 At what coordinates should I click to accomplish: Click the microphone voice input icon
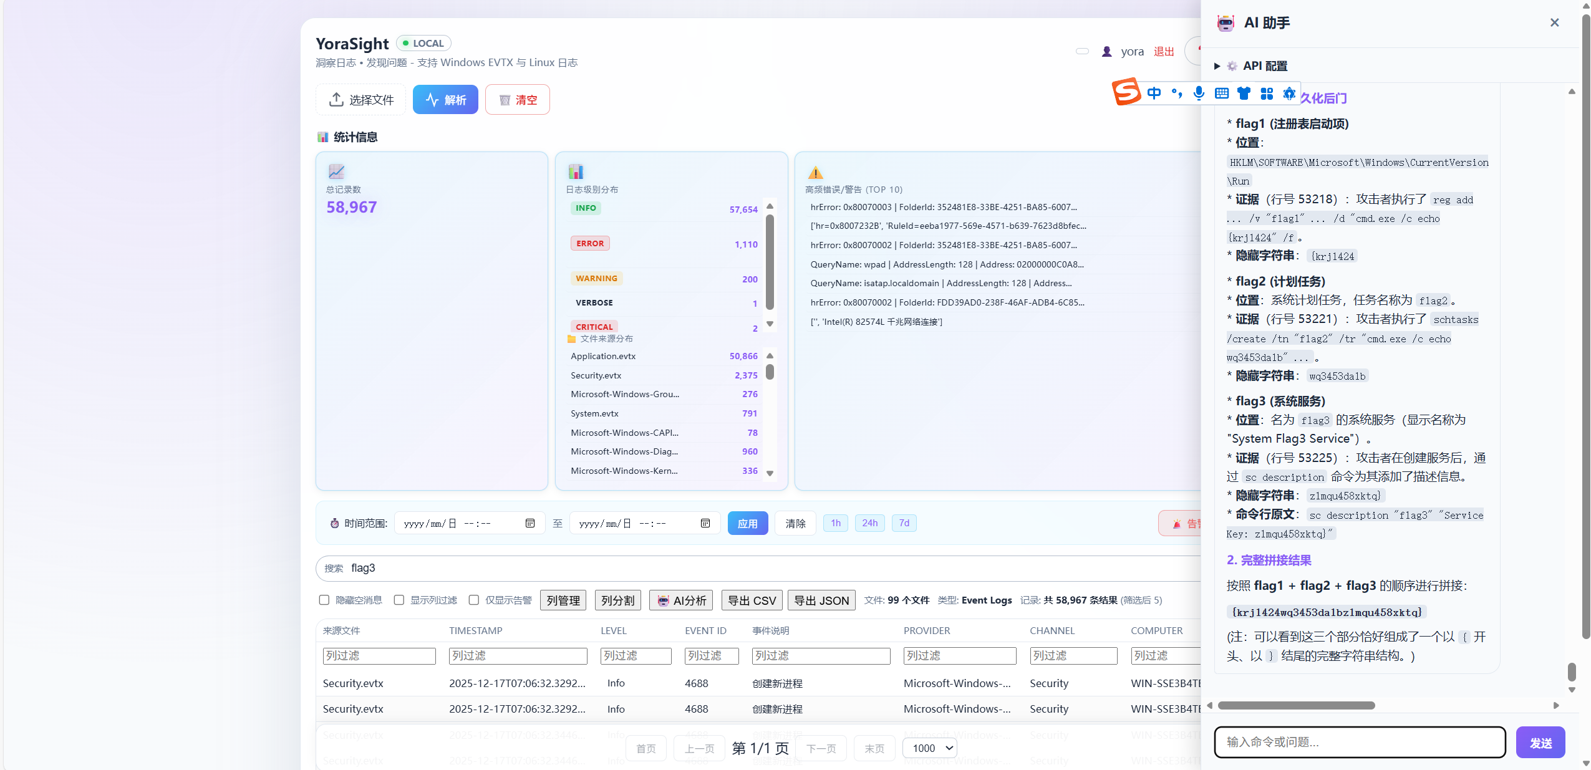click(x=1199, y=94)
